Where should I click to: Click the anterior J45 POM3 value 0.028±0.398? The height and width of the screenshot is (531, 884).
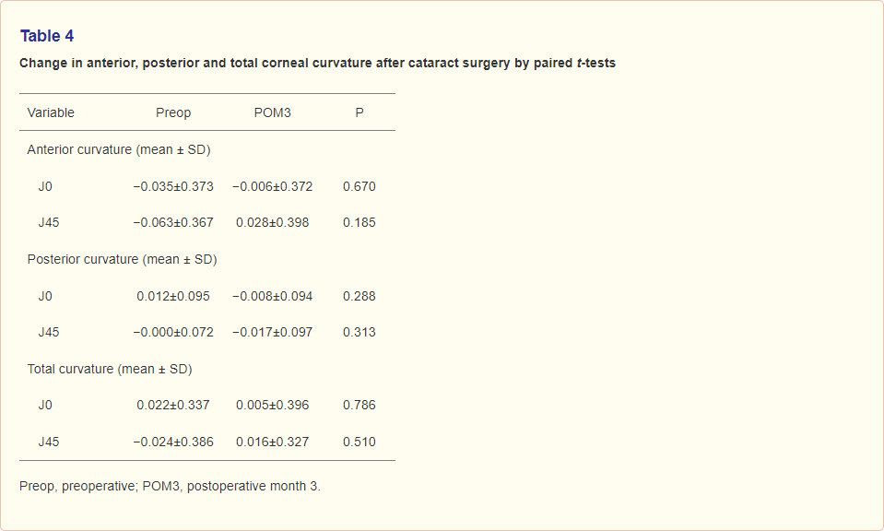272,223
